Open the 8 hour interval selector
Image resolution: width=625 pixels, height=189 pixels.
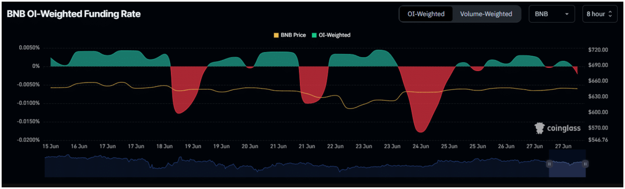coord(599,14)
